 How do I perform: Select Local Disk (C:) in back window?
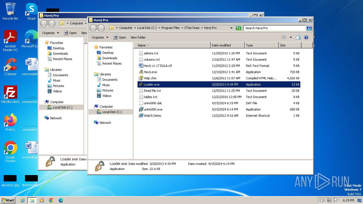point(61,107)
